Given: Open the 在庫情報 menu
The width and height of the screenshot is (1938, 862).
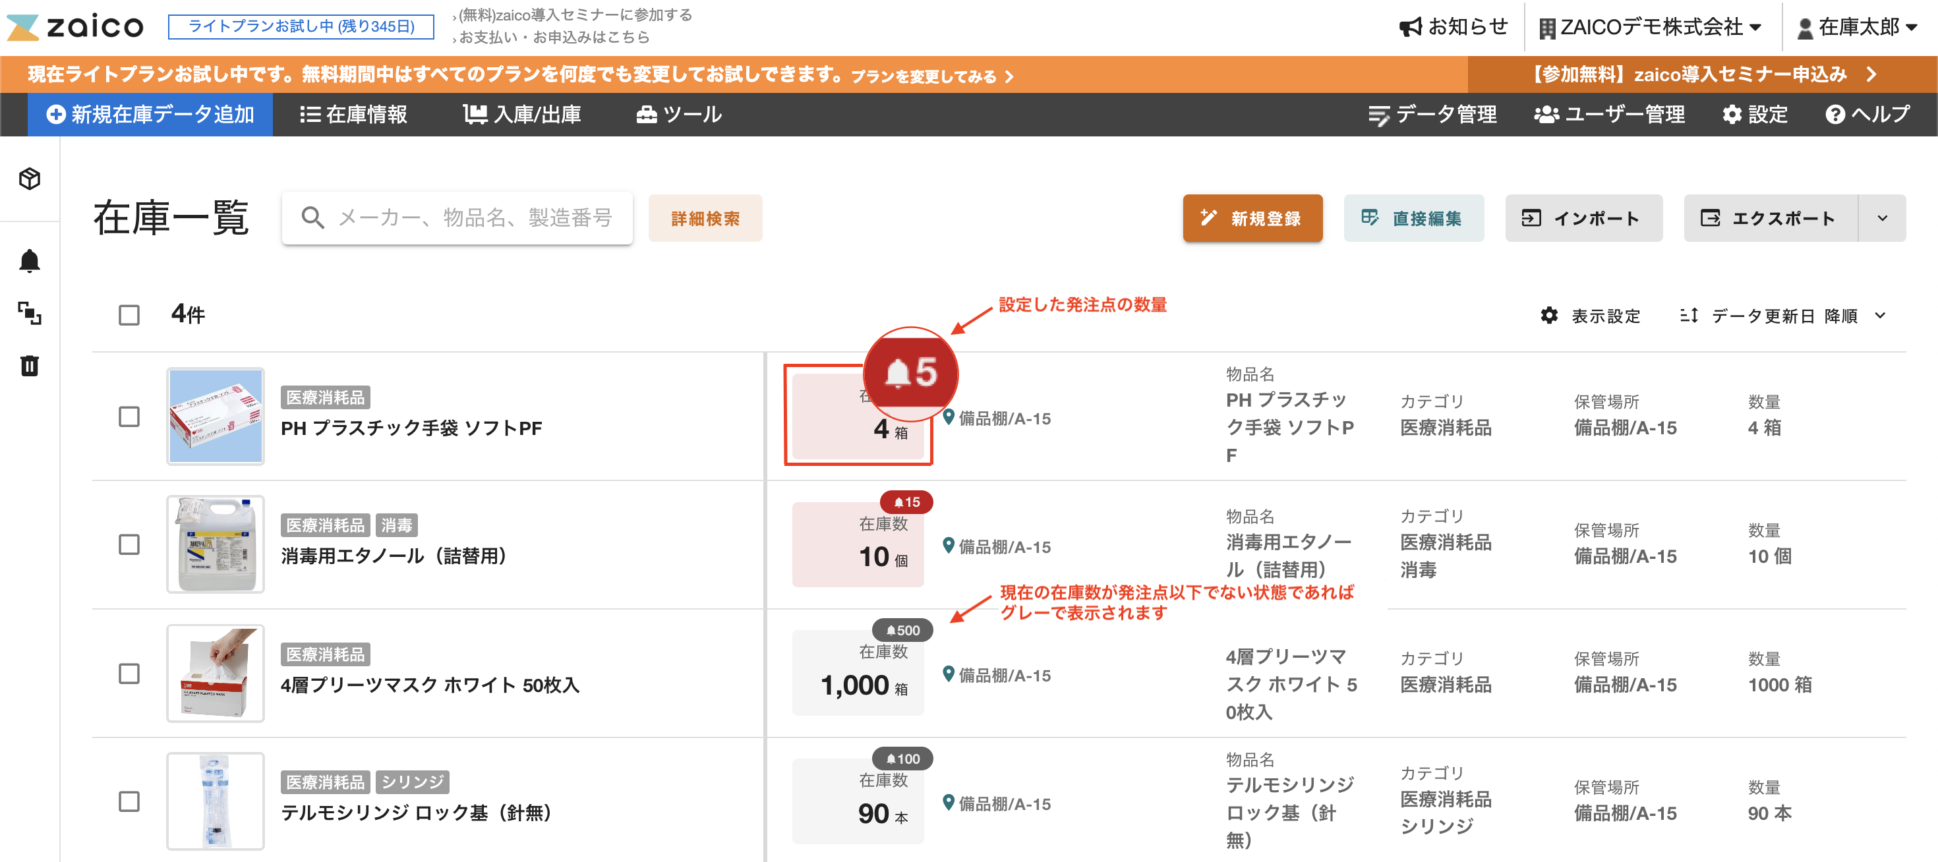Looking at the screenshot, I should (x=355, y=114).
